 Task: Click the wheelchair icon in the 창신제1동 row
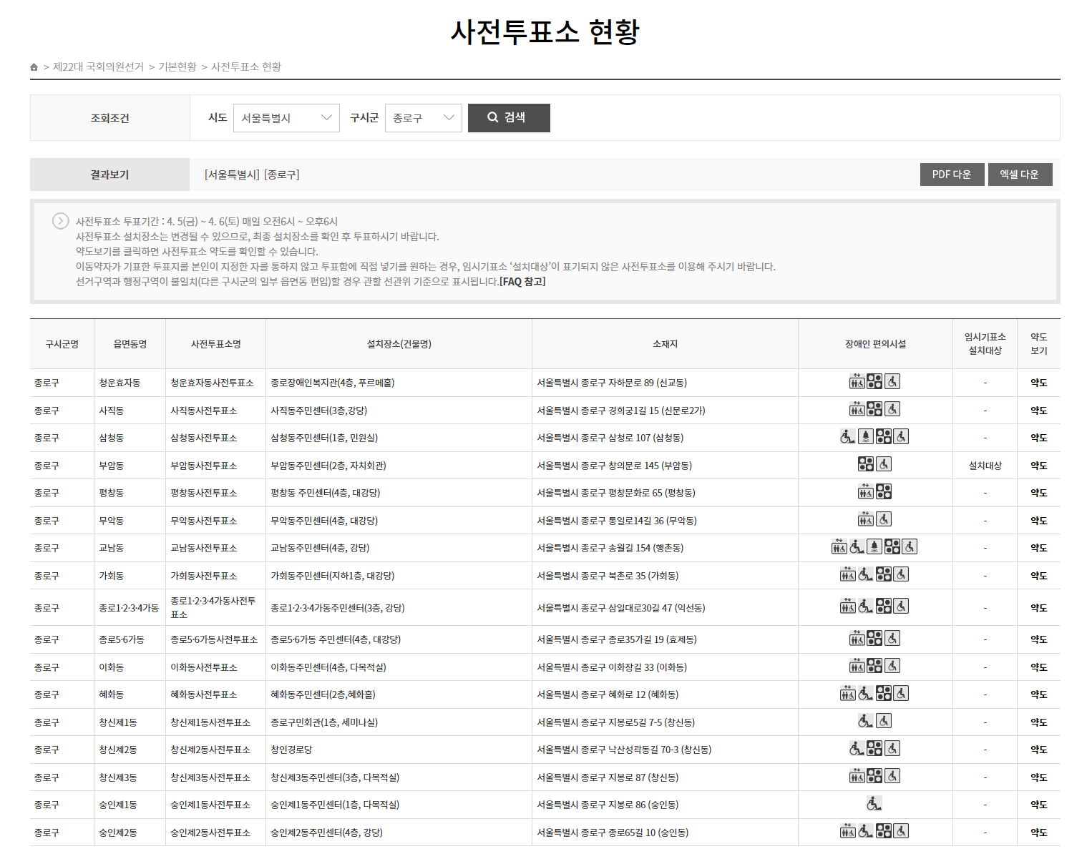pyautogui.click(x=884, y=721)
